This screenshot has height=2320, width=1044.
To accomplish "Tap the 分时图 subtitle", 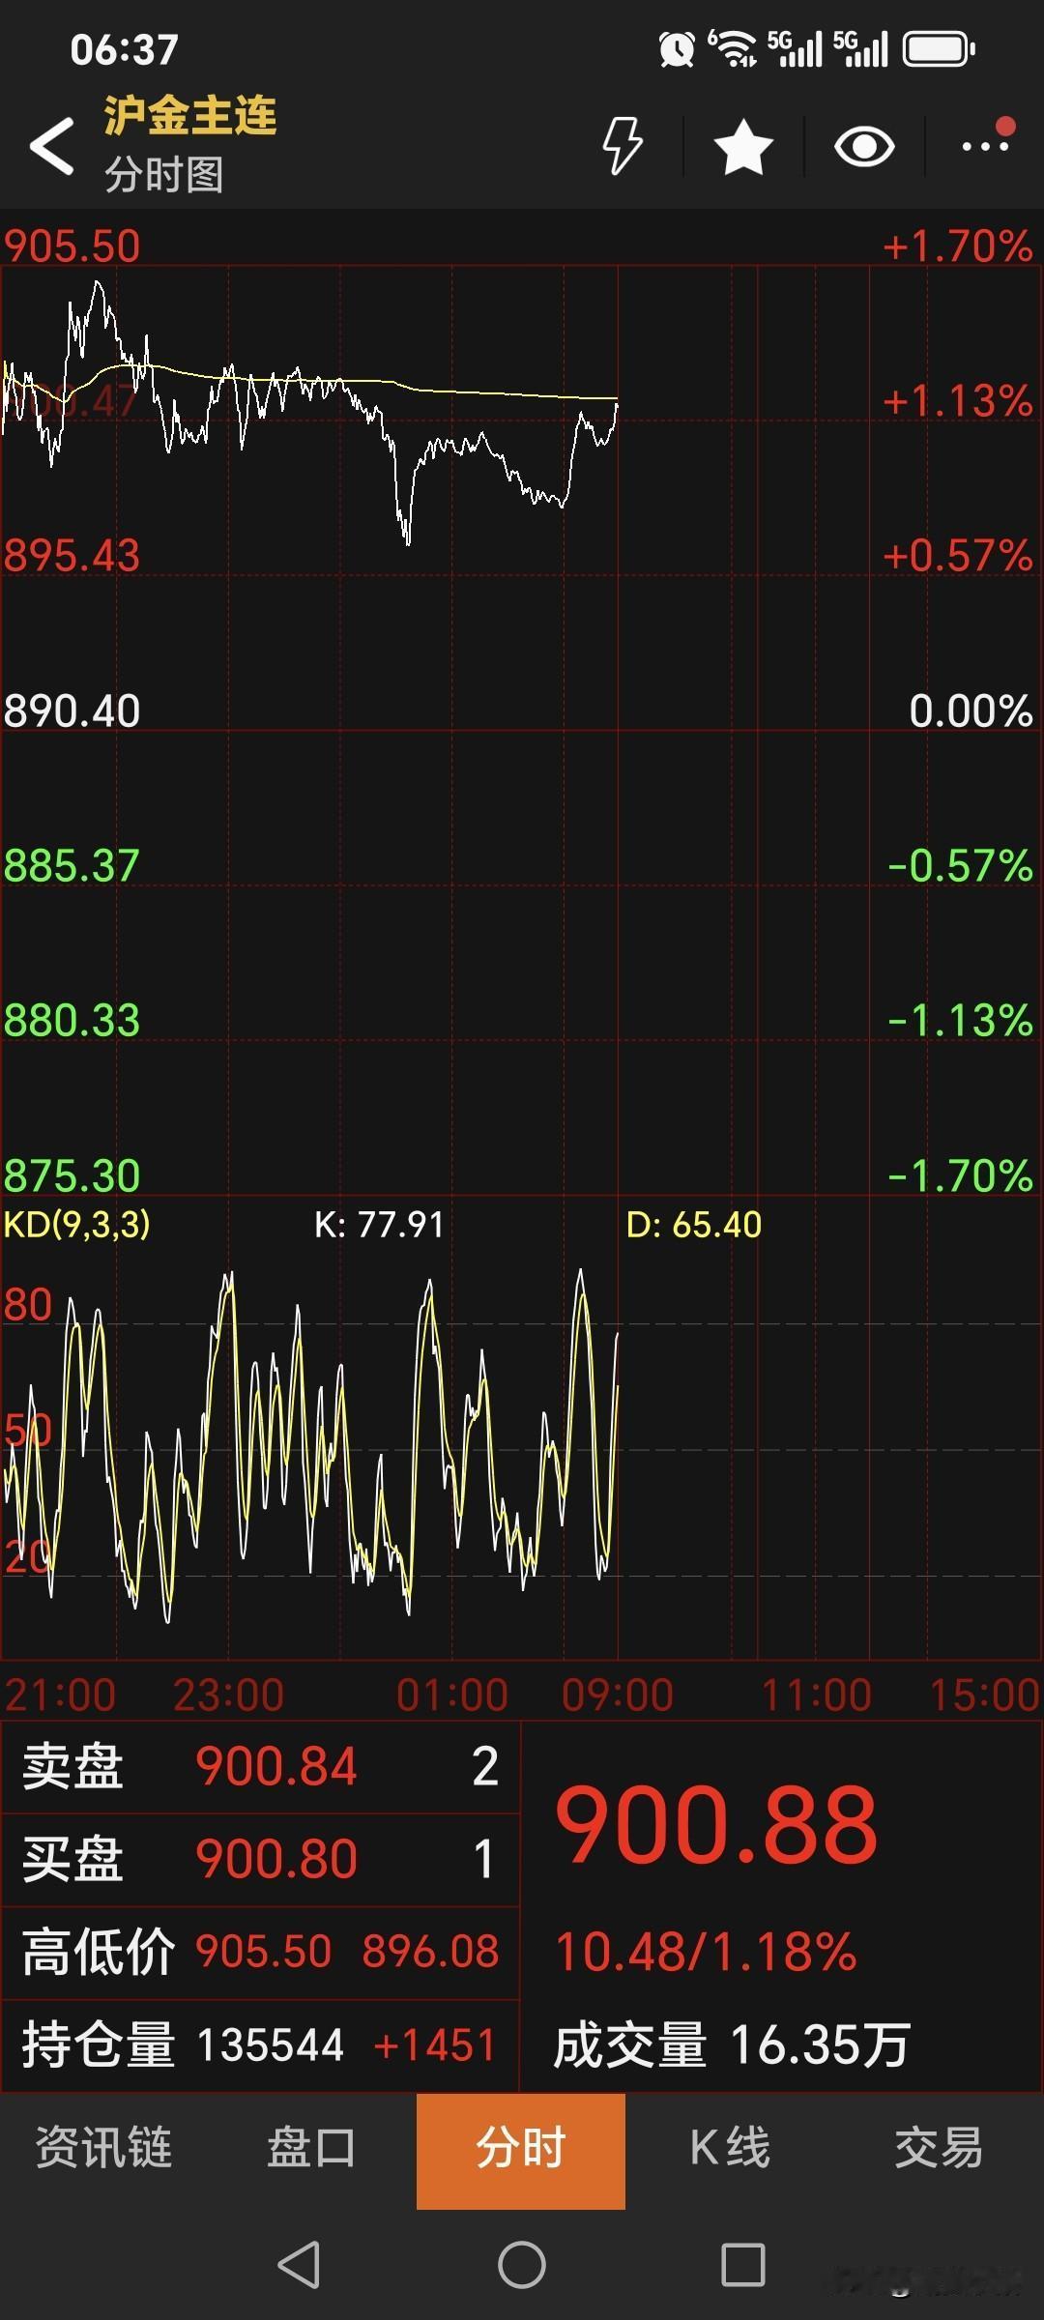I will 164,174.
